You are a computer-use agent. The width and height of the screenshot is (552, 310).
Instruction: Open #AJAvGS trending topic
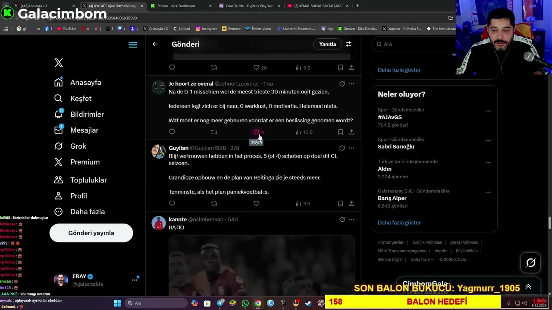tap(389, 117)
